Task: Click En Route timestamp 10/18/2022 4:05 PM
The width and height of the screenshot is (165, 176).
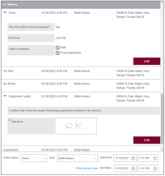Action: (54, 84)
